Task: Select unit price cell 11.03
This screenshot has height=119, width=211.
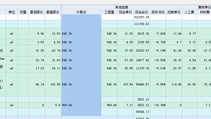Action: (x=126, y=34)
